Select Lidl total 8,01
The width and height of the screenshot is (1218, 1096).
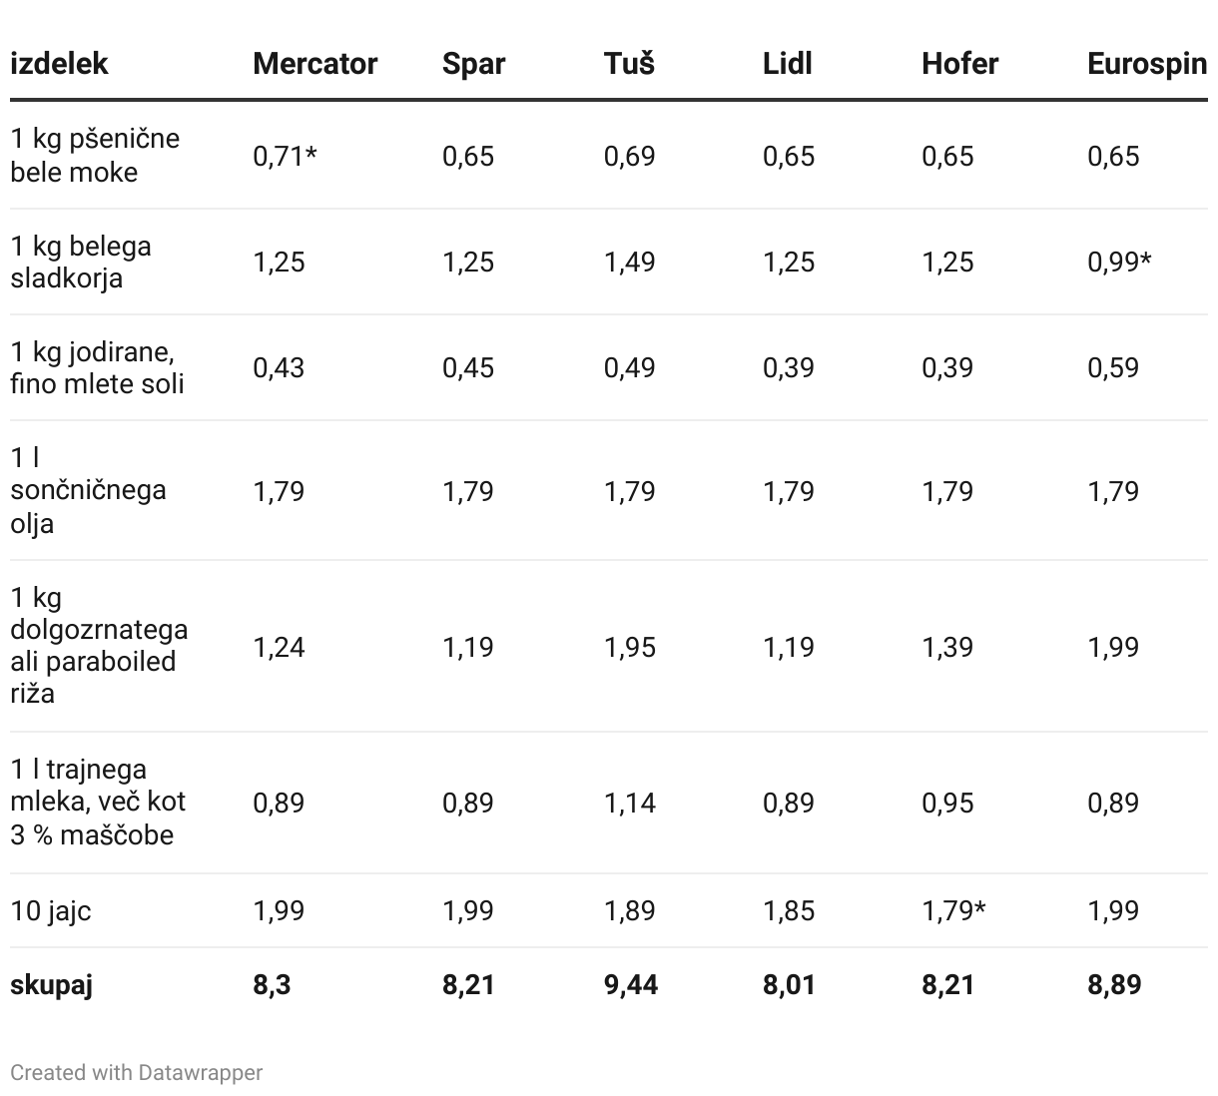pos(789,984)
